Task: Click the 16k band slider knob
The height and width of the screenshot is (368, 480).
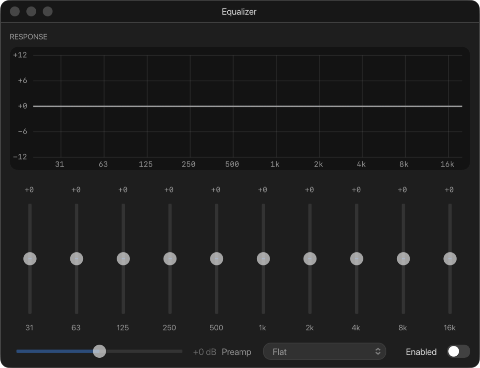Action: click(x=450, y=259)
